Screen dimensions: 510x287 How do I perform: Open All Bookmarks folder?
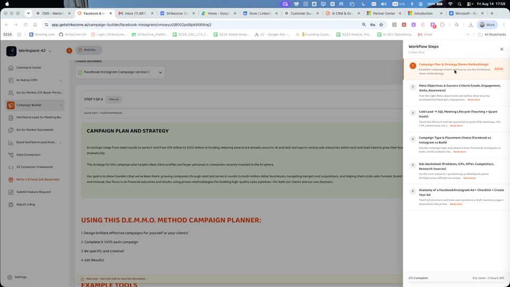coord(492,35)
